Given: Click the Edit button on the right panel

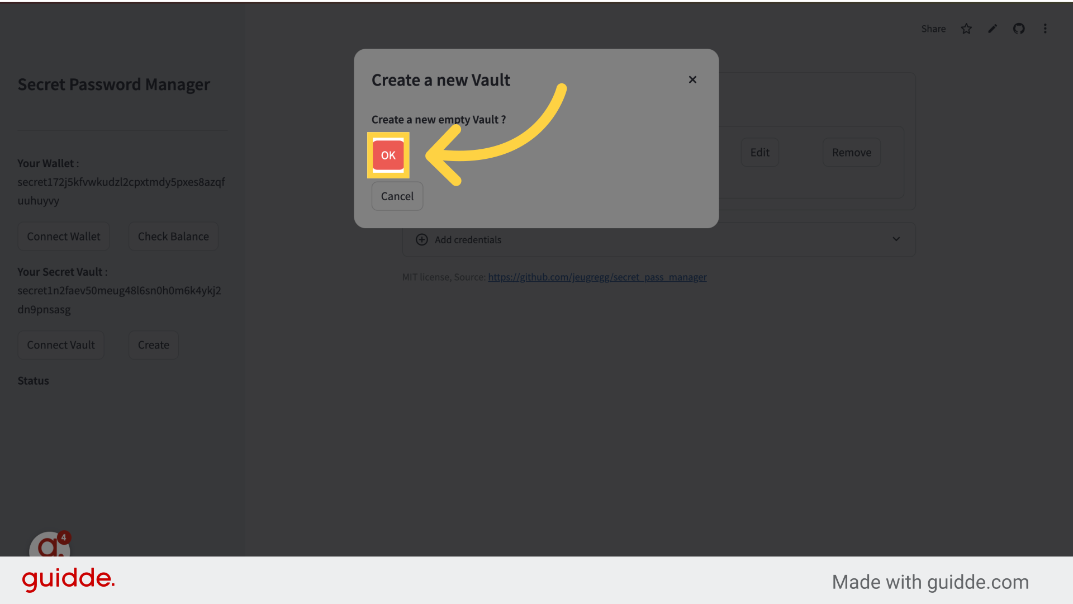Looking at the screenshot, I should [x=759, y=152].
